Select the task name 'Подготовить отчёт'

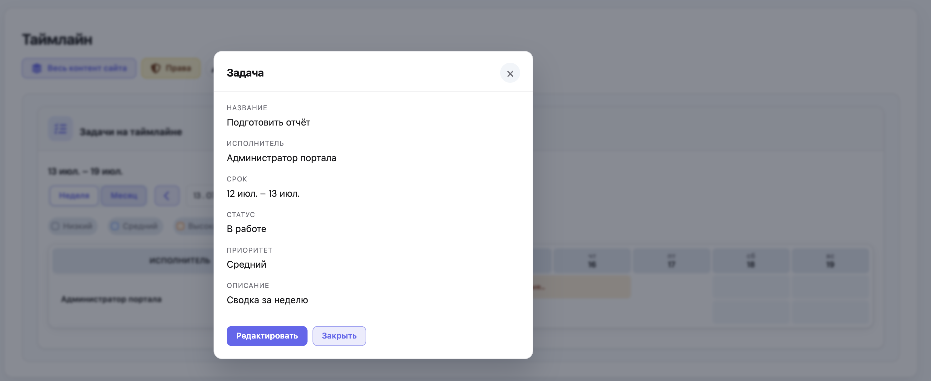coord(268,122)
